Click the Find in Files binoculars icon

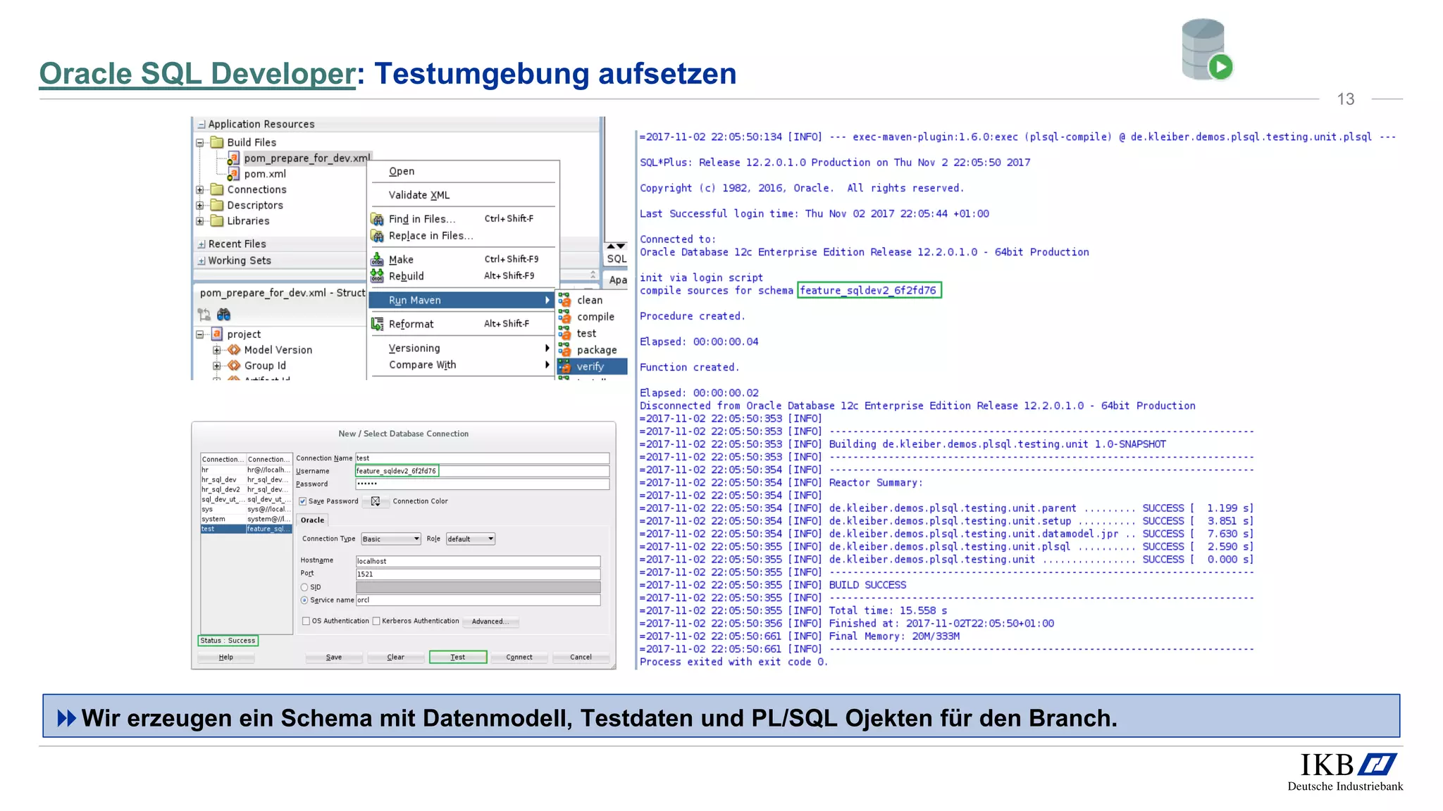378,219
